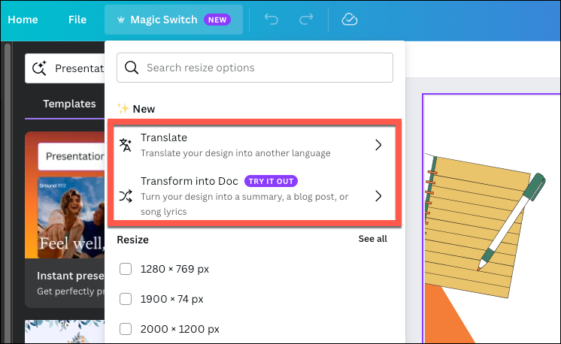The width and height of the screenshot is (561, 344).
Task: Expand the Transform into Doc chevron
Action: click(378, 196)
